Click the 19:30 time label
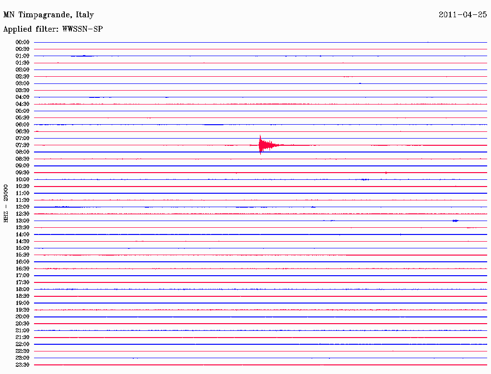The image size is (491, 374). (x=23, y=310)
